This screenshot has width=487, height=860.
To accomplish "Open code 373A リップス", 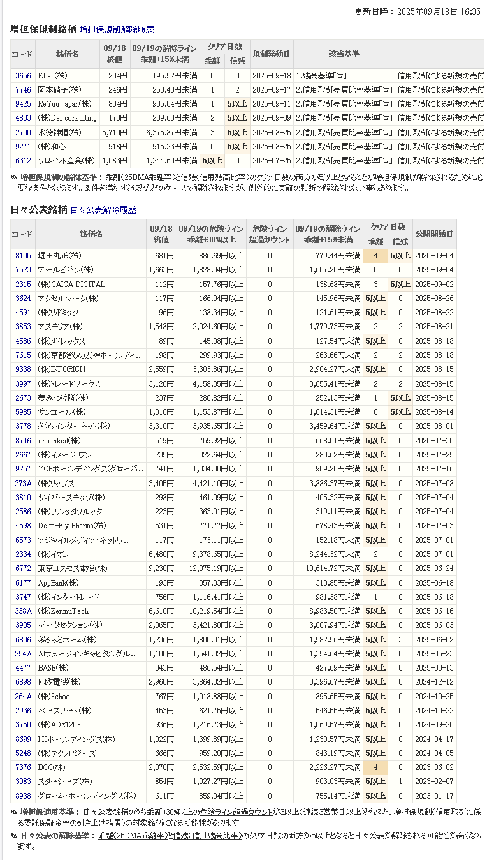I will 23,484.
